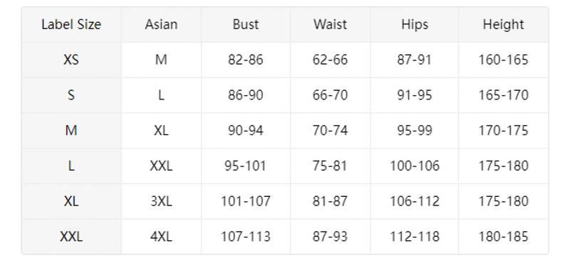Select hips value 112-118

coord(415,237)
